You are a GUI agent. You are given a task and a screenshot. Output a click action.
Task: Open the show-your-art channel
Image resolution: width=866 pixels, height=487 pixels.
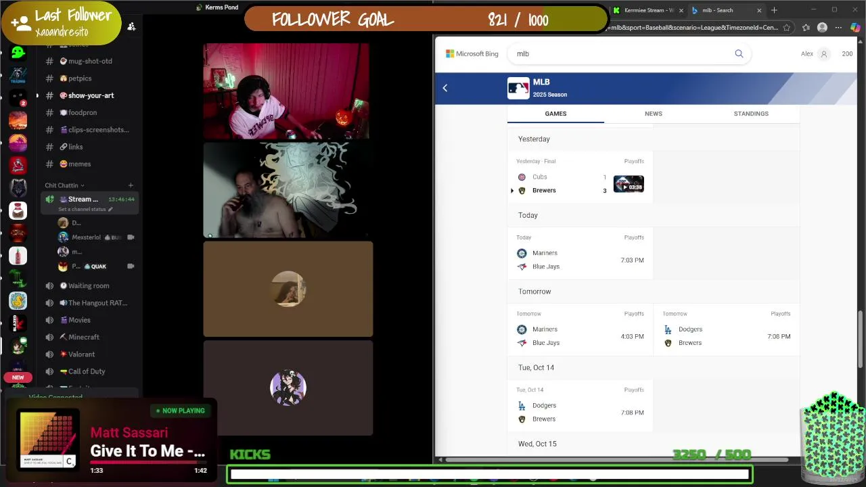[91, 95]
